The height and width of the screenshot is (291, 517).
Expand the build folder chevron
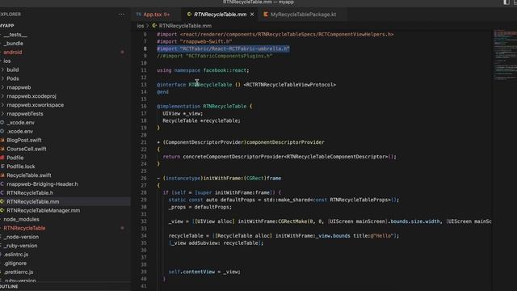pyautogui.click(x=2, y=70)
